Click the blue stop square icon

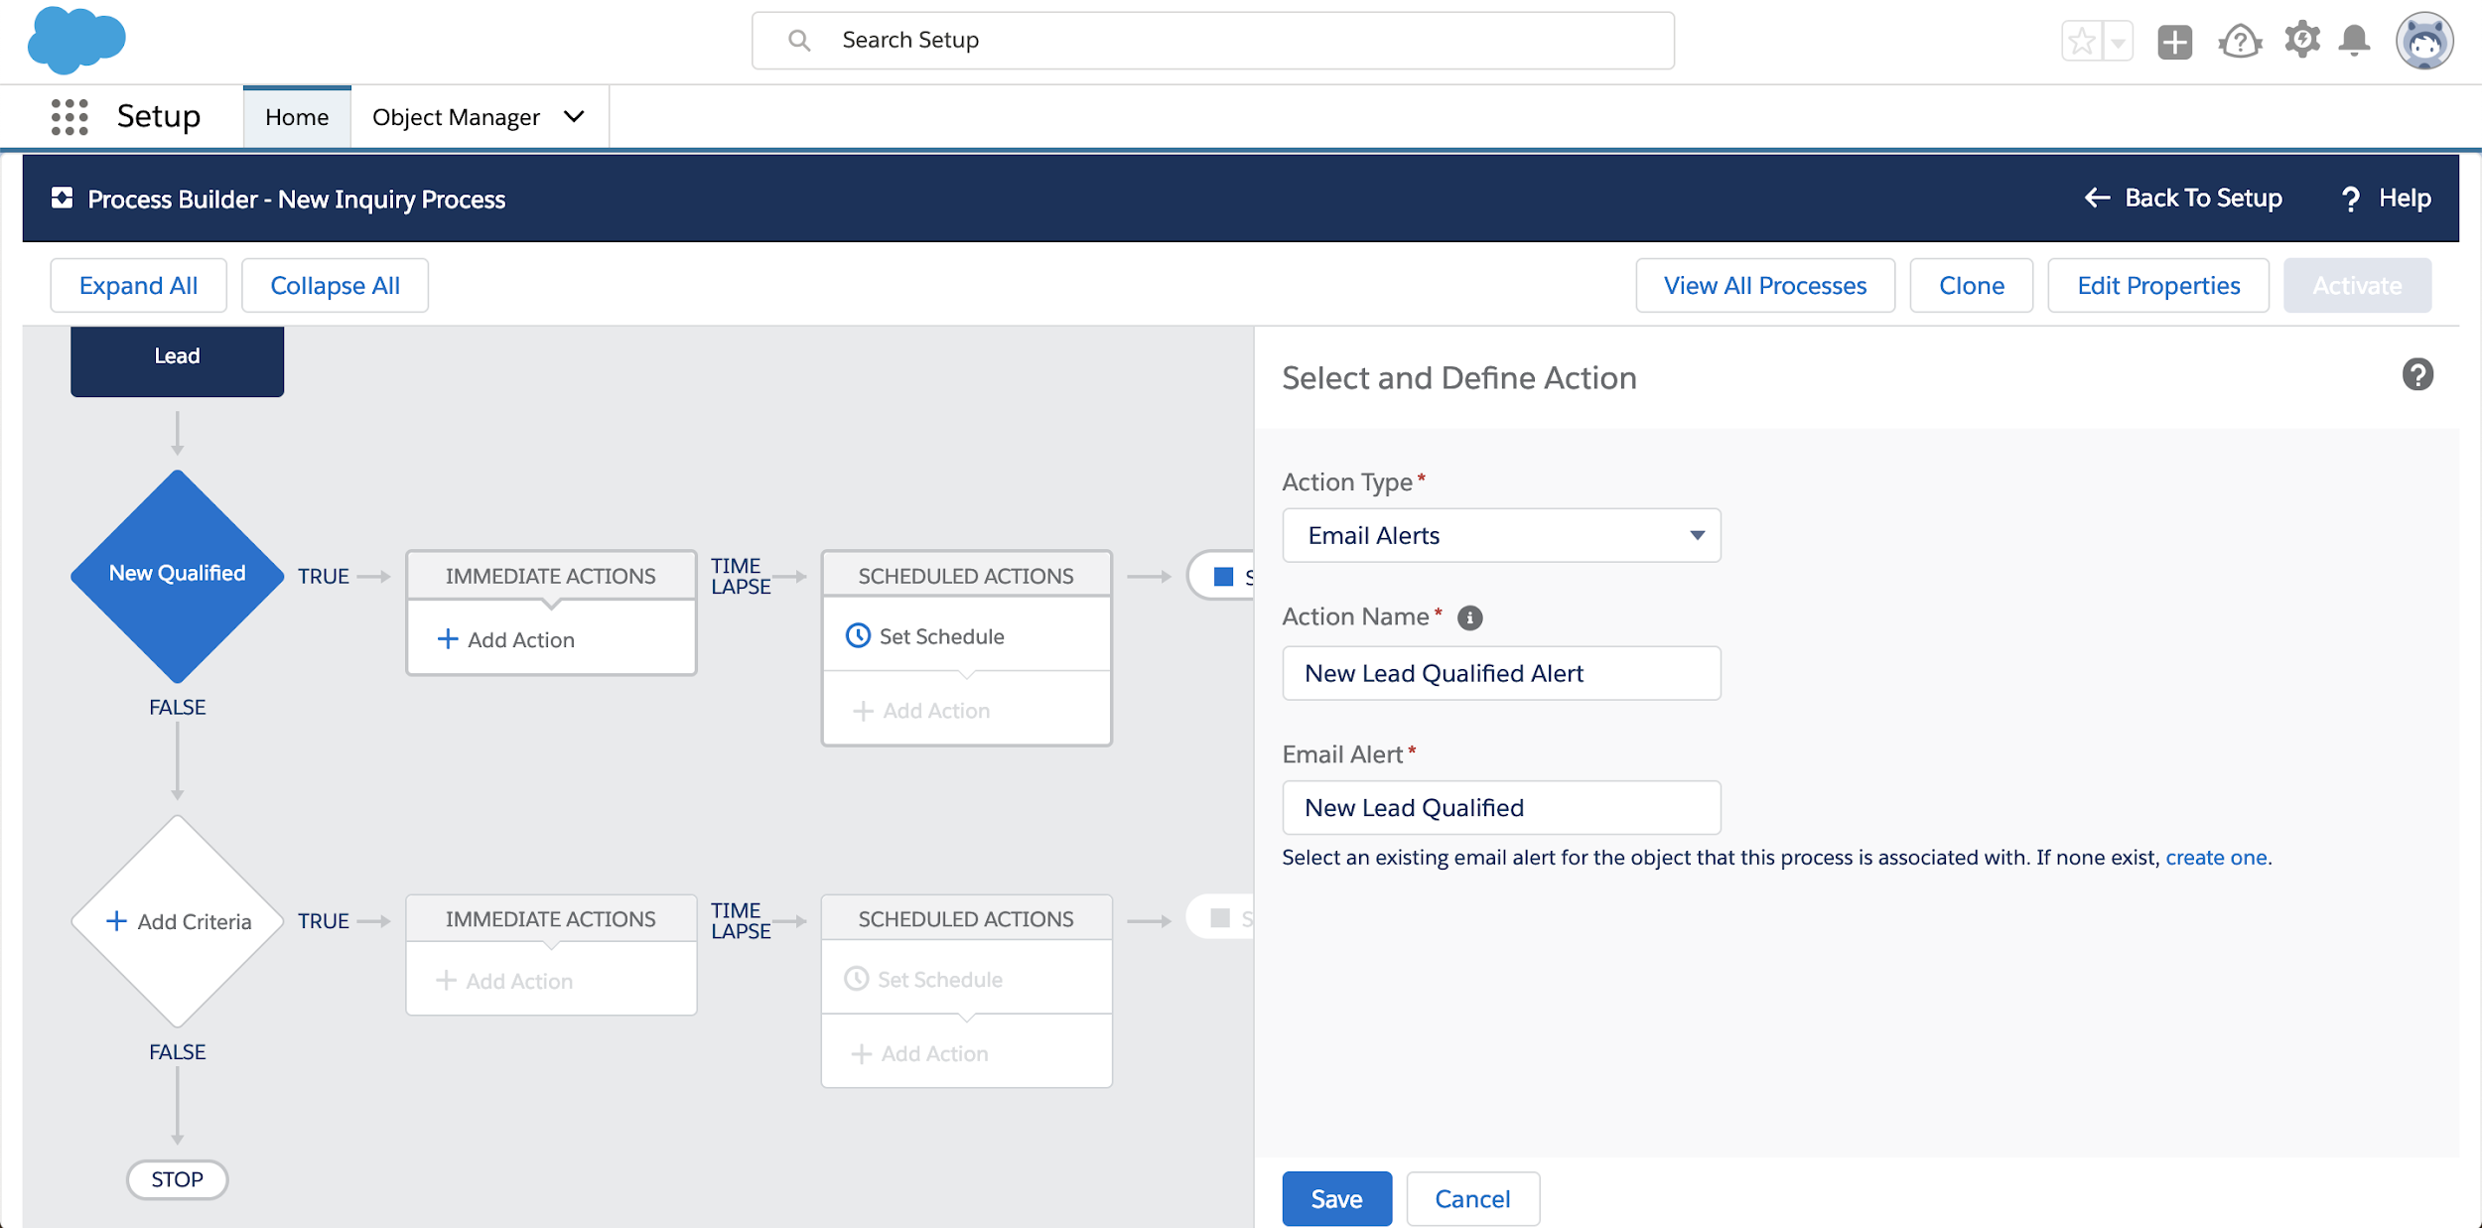tap(1223, 577)
